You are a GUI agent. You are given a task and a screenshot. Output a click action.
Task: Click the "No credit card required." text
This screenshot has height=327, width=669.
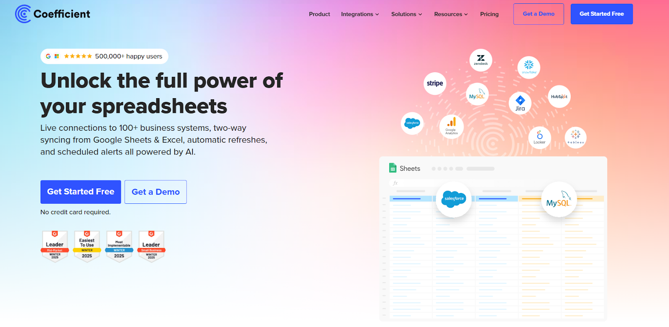click(x=76, y=212)
